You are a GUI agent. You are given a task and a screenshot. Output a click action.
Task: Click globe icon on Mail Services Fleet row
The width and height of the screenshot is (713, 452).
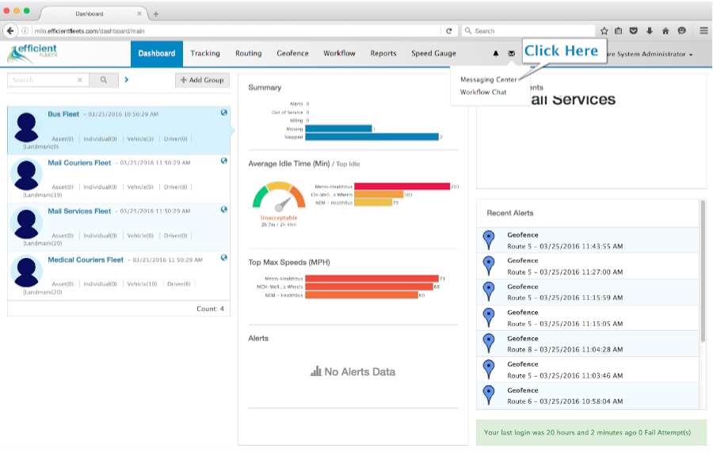tap(223, 210)
